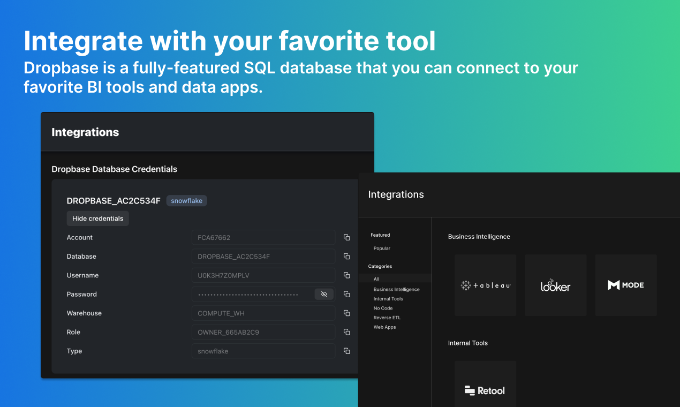Click the Role field OWNER_665AB2C9
This screenshot has width=680, height=407.
point(263,332)
